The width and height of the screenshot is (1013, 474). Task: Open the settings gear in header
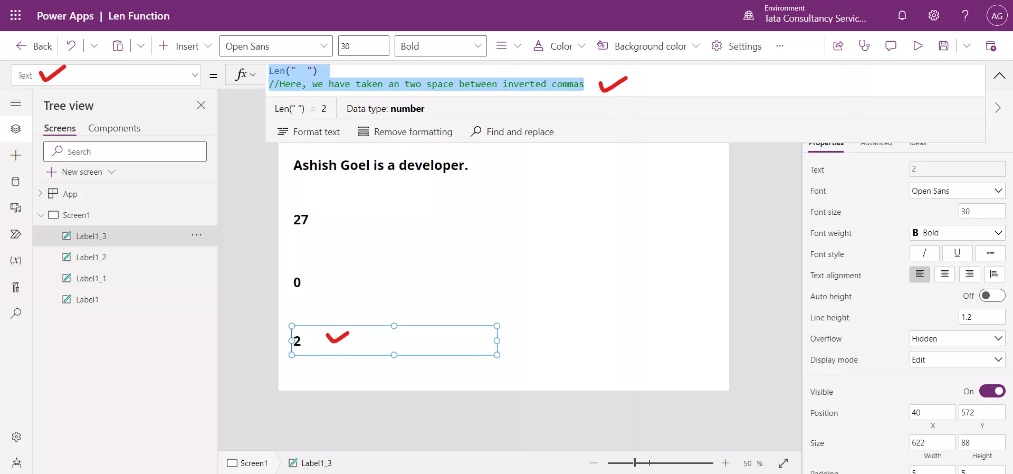click(934, 15)
